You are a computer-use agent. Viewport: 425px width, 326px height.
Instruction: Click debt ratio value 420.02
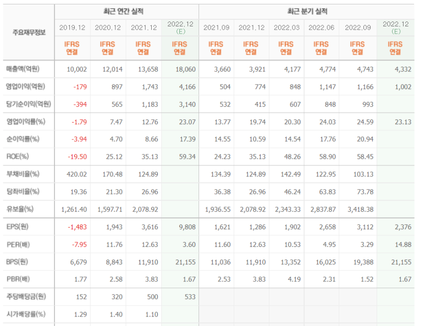pos(77,174)
